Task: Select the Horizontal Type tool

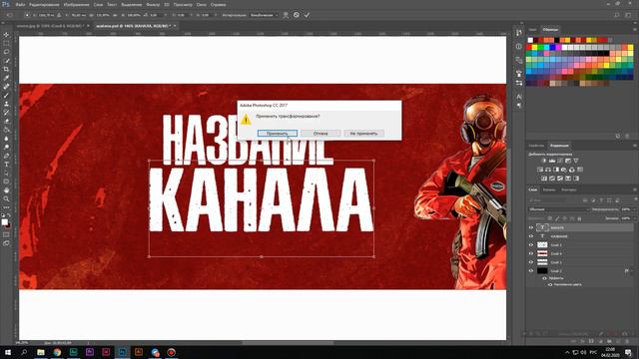Action: (6, 164)
